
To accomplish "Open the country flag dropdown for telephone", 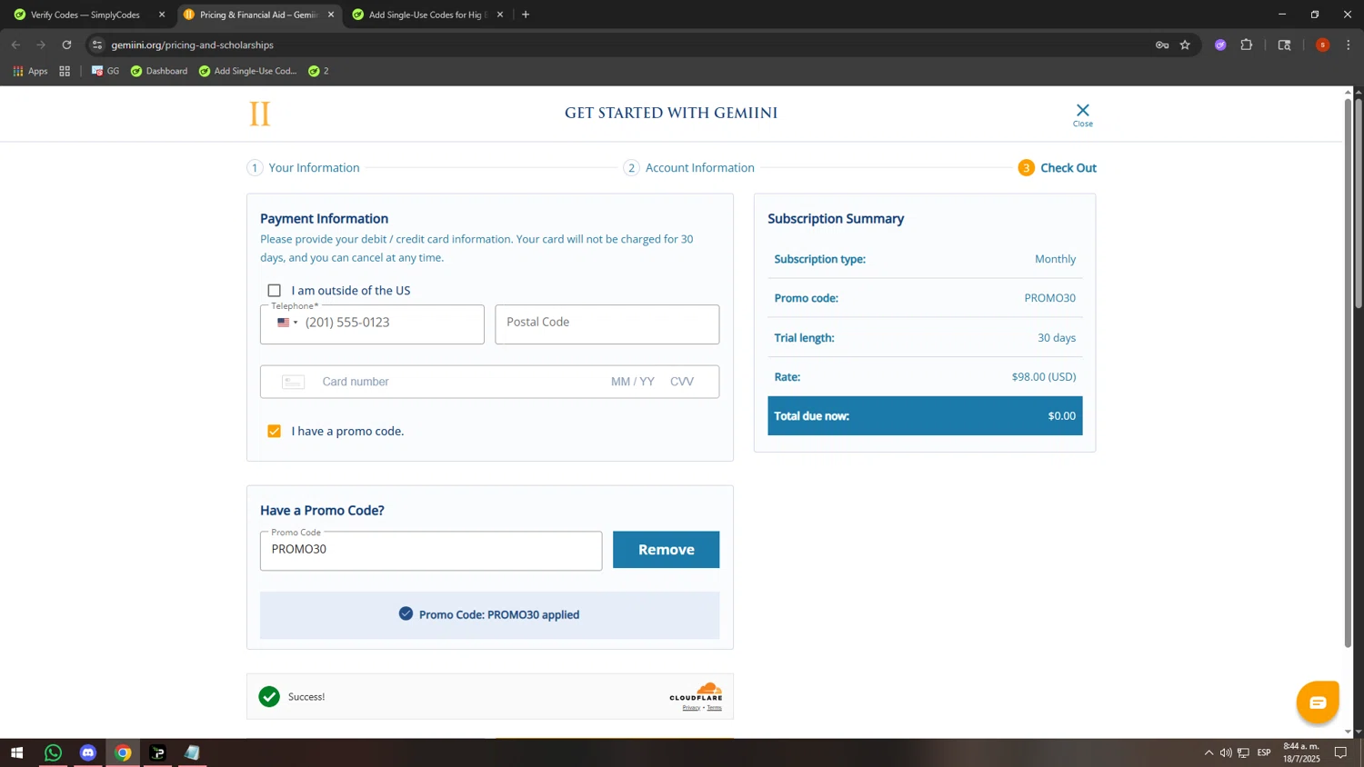I will pyautogui.click(x=287, y=323).
